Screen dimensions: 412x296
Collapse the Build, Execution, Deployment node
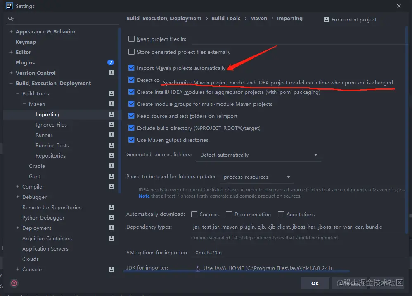pos(11,83)
